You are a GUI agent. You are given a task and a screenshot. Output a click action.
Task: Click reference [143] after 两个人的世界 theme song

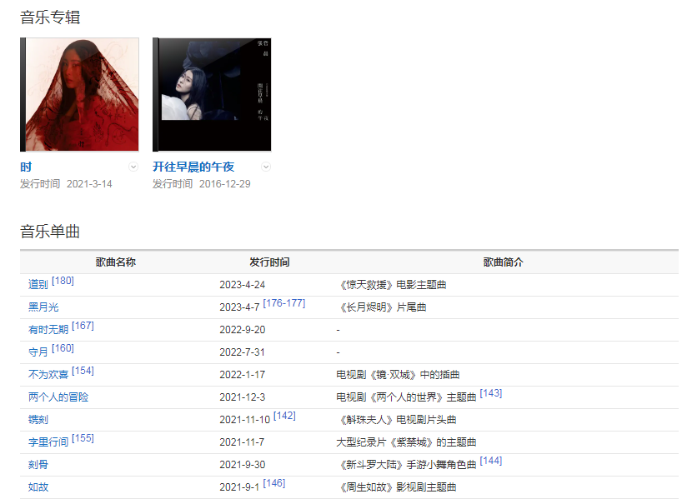coord(490,393)
